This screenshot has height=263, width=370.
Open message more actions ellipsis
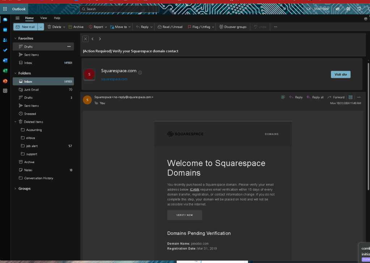click(x=359, y=97)
